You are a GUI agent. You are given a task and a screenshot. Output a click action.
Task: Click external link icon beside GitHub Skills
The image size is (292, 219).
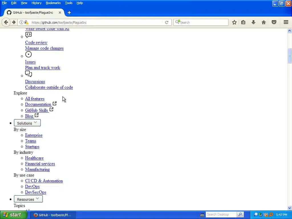[x=51, y=109]
